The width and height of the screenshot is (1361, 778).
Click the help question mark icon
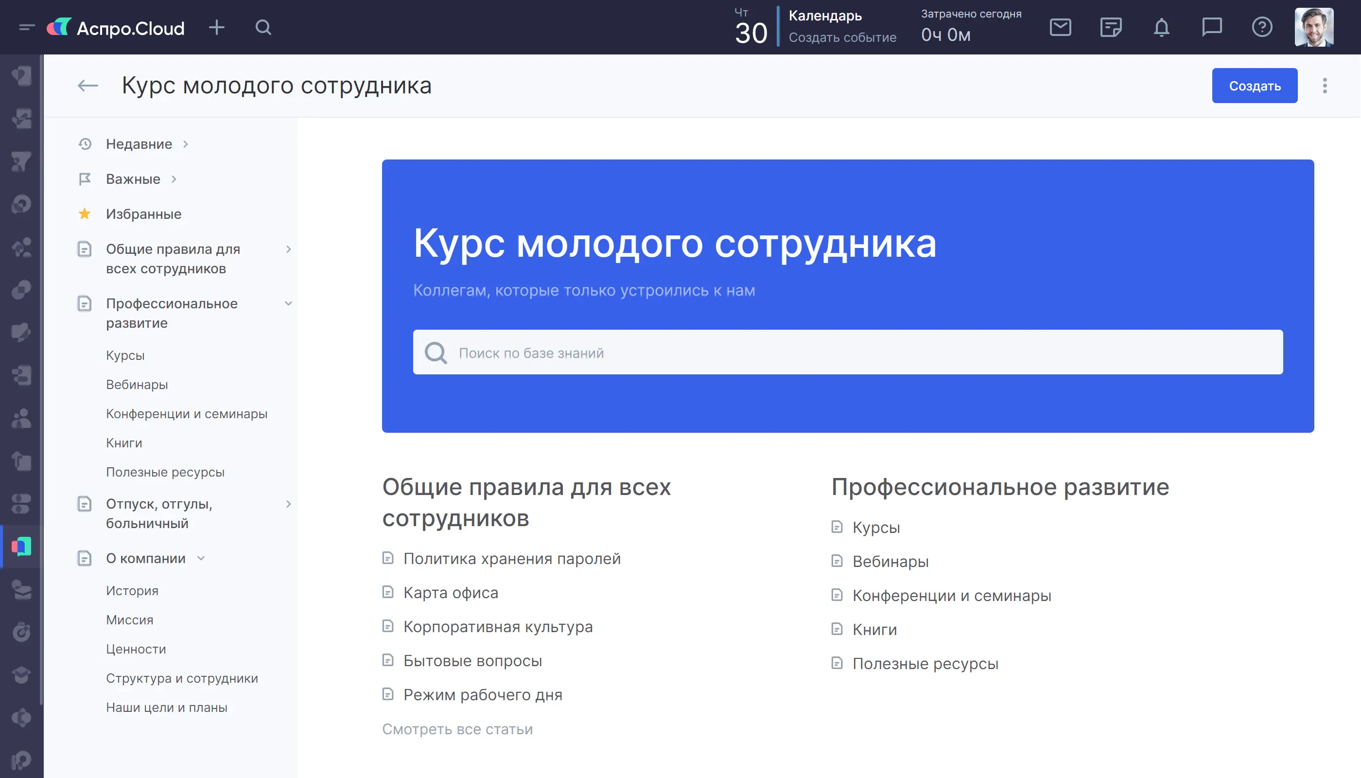1262,27
